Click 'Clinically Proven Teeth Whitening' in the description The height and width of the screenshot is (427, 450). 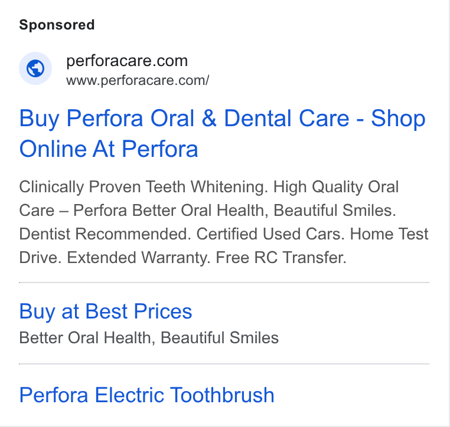pyautogui.click(x=143, y=187)
